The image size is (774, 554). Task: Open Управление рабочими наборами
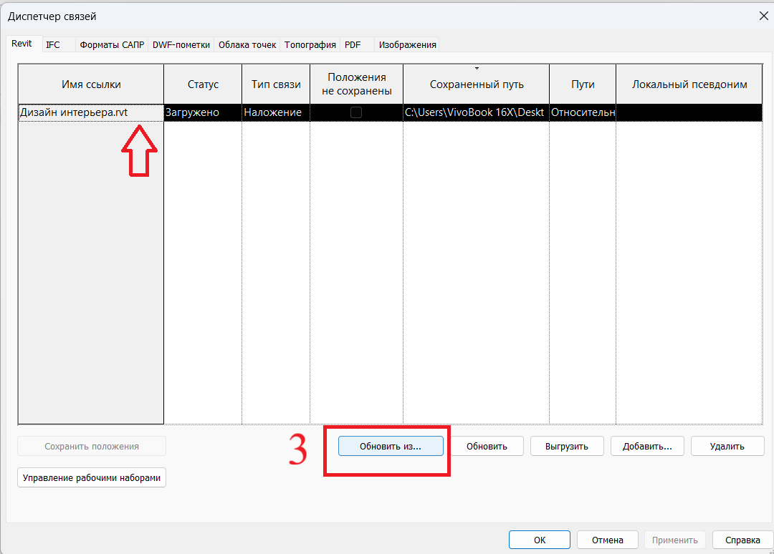(92, 477)
